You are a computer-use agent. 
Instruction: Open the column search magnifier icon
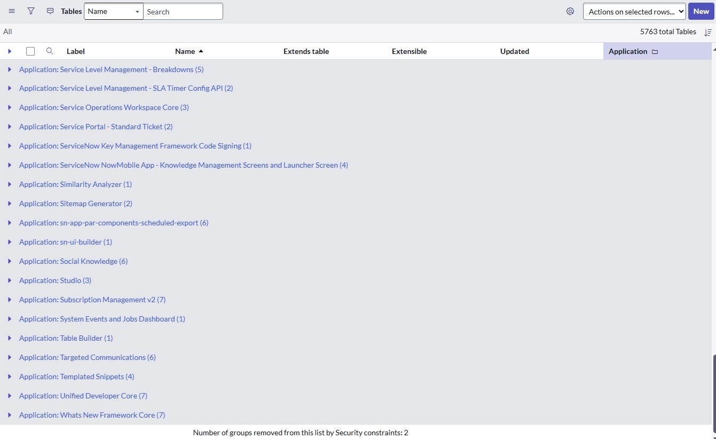(x=49, y=51)
